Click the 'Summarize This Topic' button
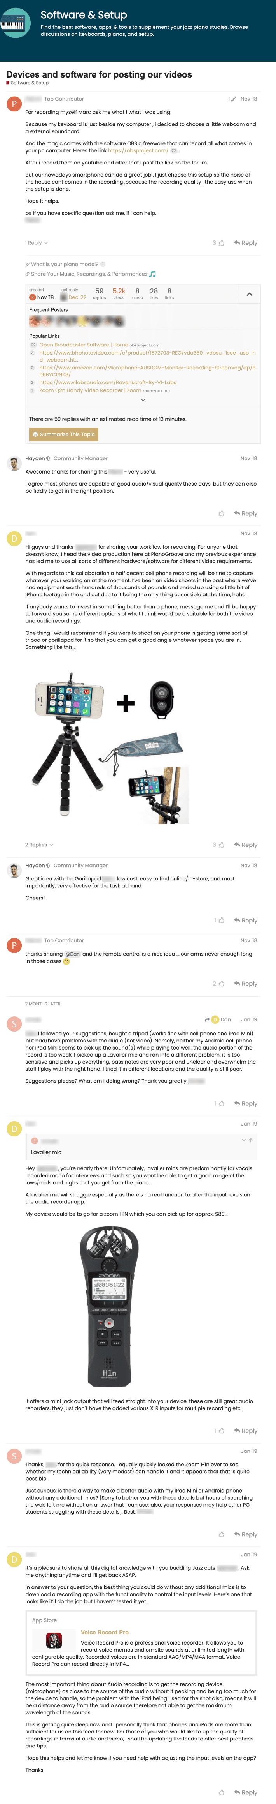 64,434
